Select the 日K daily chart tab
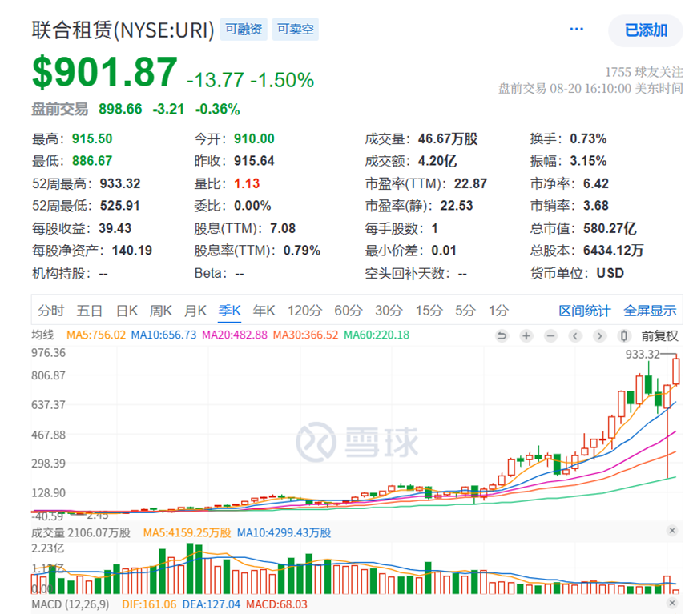 click(127, 311)
